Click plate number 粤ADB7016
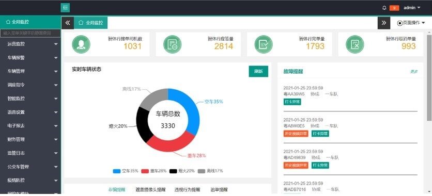 click(295, 190)
